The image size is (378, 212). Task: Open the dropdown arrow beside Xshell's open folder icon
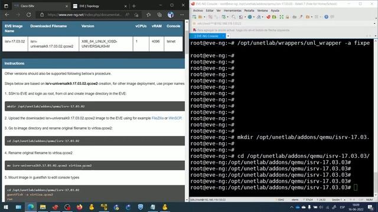click(x=204, y=17)
